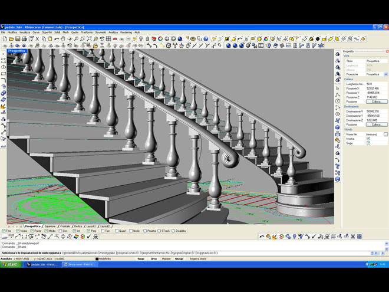389x292 pixels.
Task: Open the Modifica menu
Action: point(12,32)
